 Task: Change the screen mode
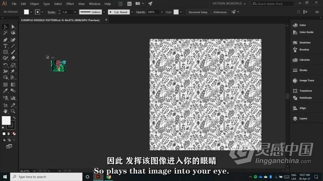pyautogui.click(x=9, y=146)
